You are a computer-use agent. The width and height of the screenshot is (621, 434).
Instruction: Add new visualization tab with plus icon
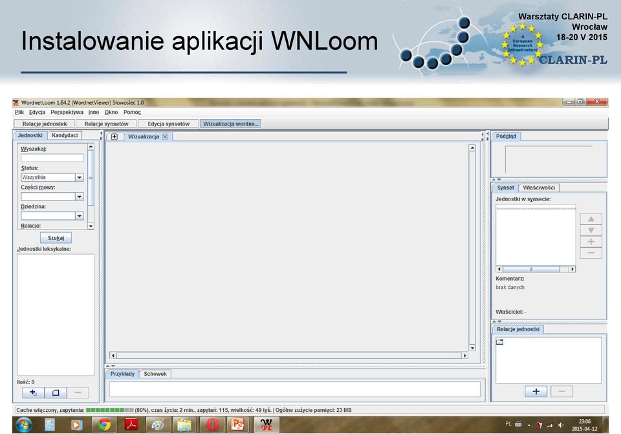114,136
